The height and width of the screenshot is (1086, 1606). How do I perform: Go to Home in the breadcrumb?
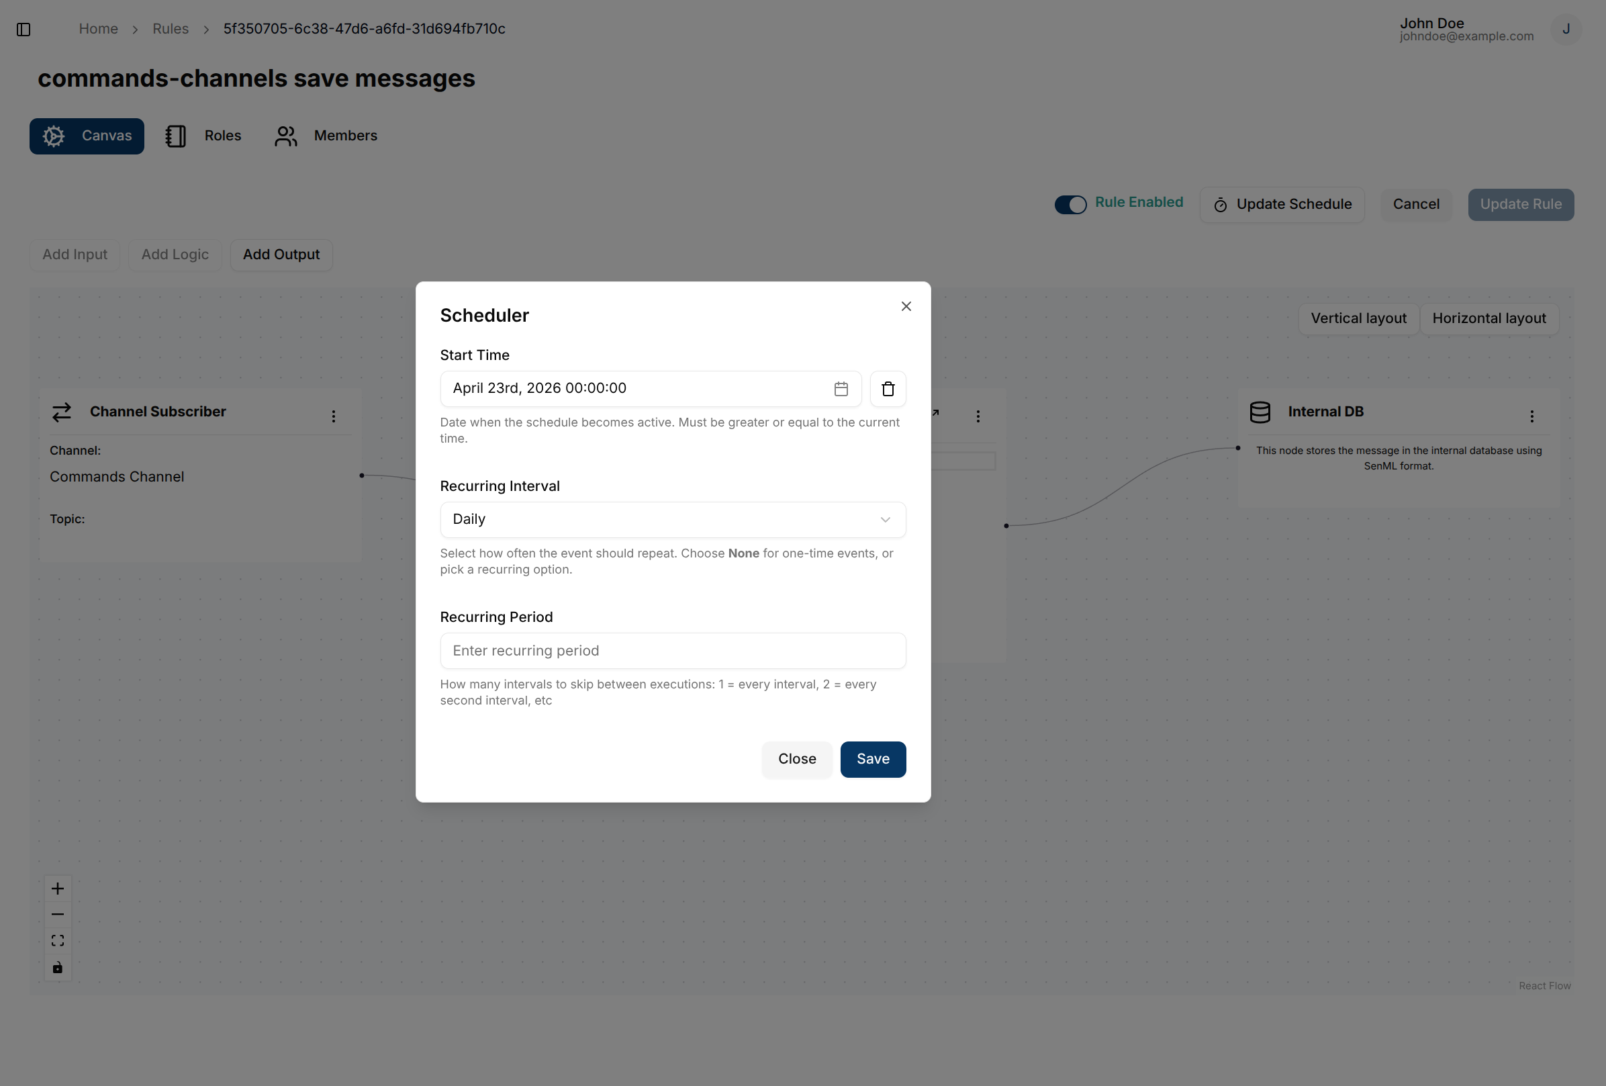(98, 29)
